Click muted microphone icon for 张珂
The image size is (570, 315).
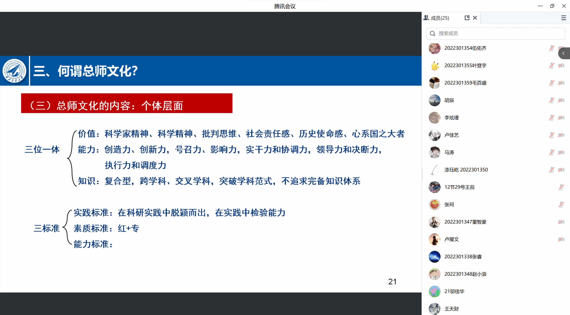click(x=561, y=205)
